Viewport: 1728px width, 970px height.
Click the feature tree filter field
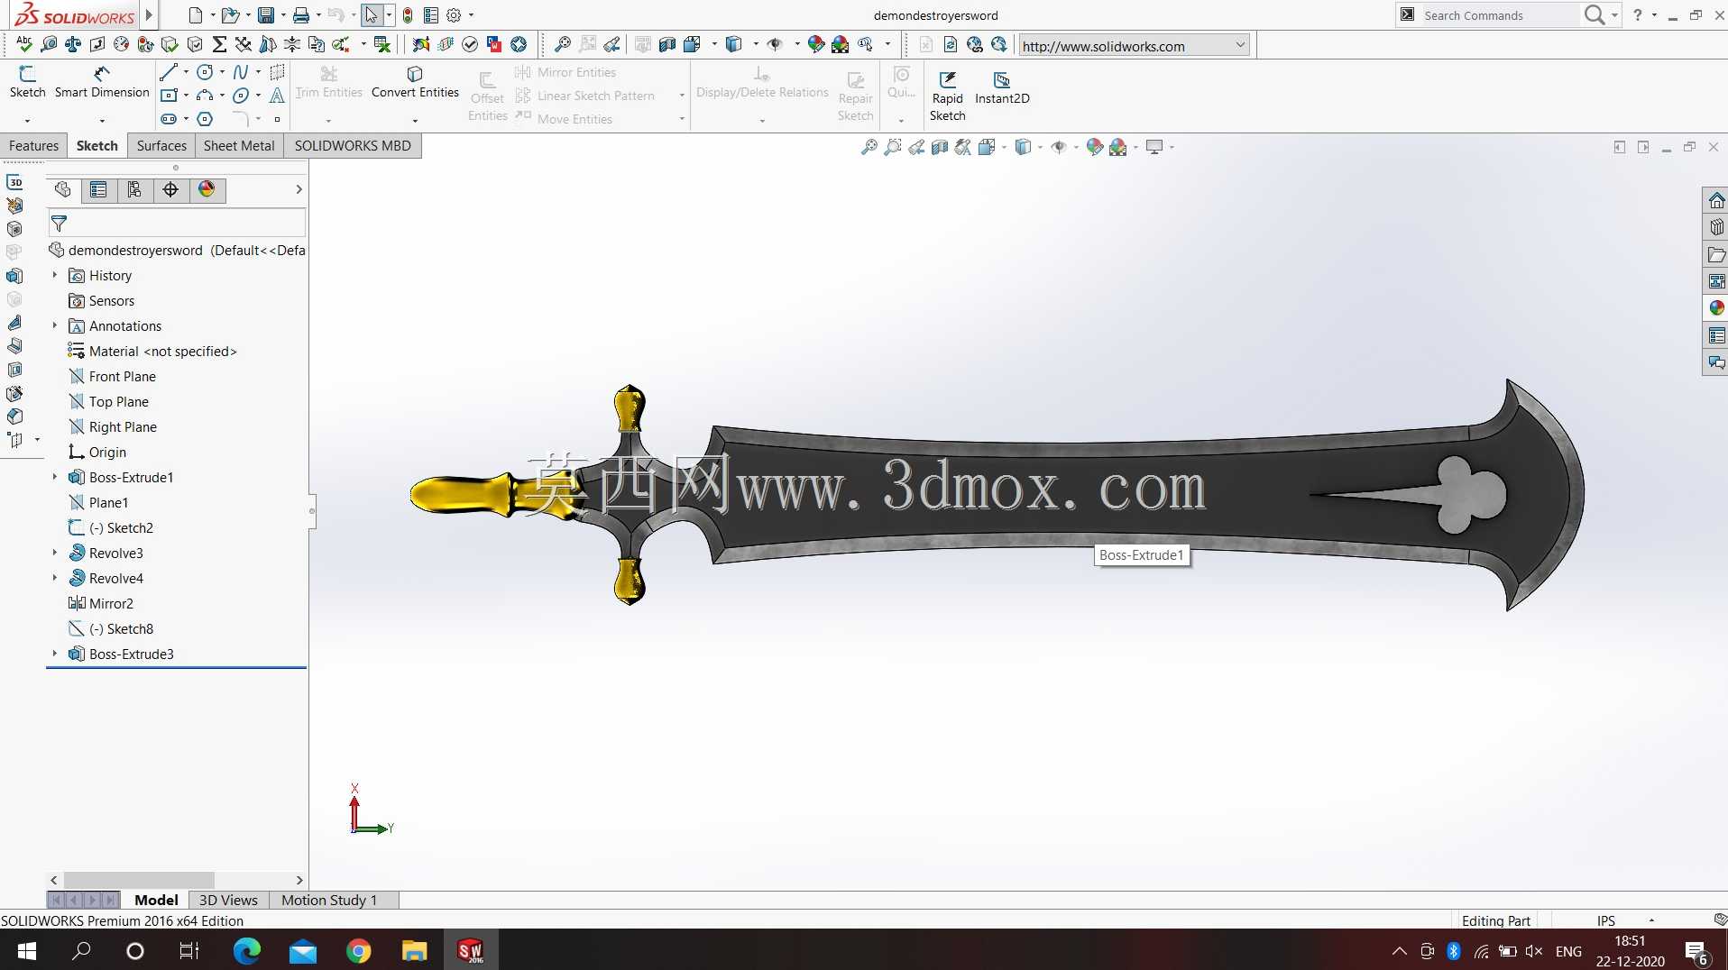[177, 223]
